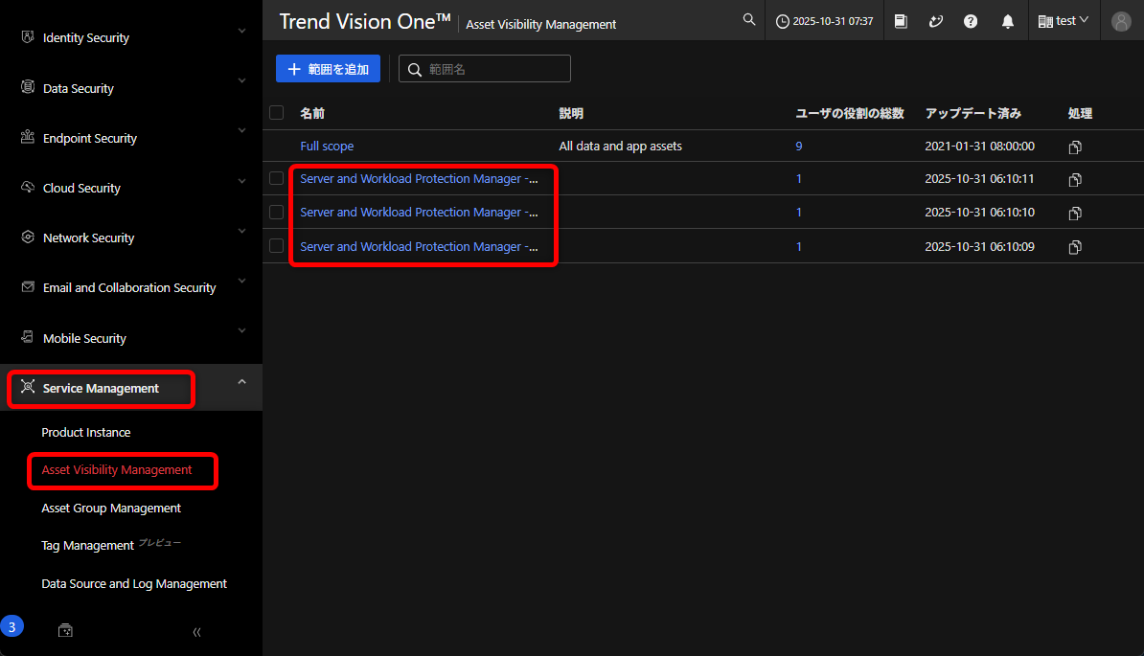Image resolution: width=1144 pixels, height=656 pixels.
Task: Open Server and Workload Protection Manager link dated 06:10:11
Action: tap(419, 178)
